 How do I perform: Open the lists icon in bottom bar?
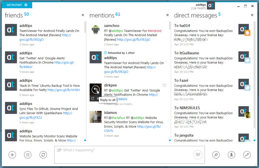pos(27,155)
